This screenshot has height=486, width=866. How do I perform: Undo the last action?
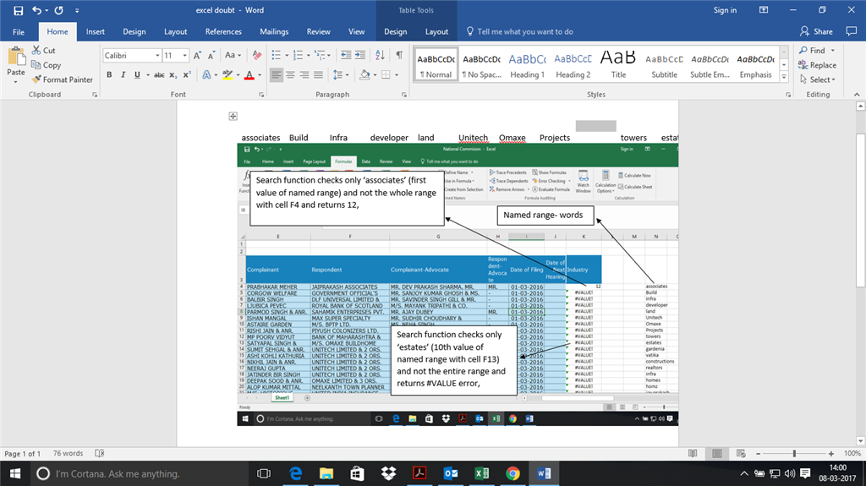[x=36, y=10]
